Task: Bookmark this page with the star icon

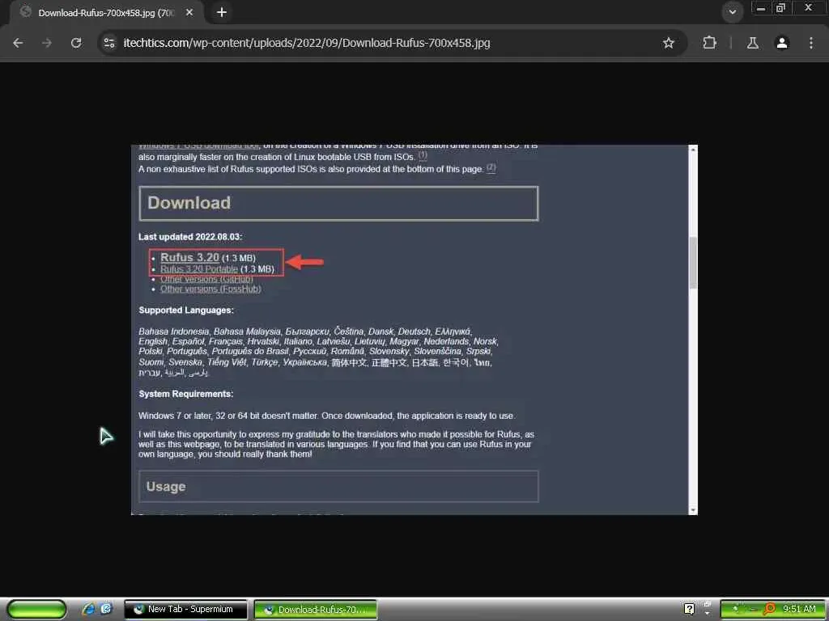Action: click(x=668, y=43)
